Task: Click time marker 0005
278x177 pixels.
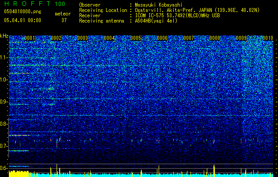Action: (136, 38)
